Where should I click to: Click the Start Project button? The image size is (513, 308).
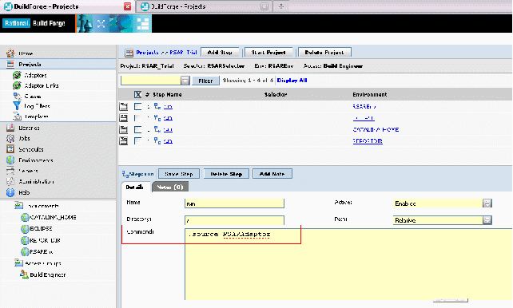point(268,52)
